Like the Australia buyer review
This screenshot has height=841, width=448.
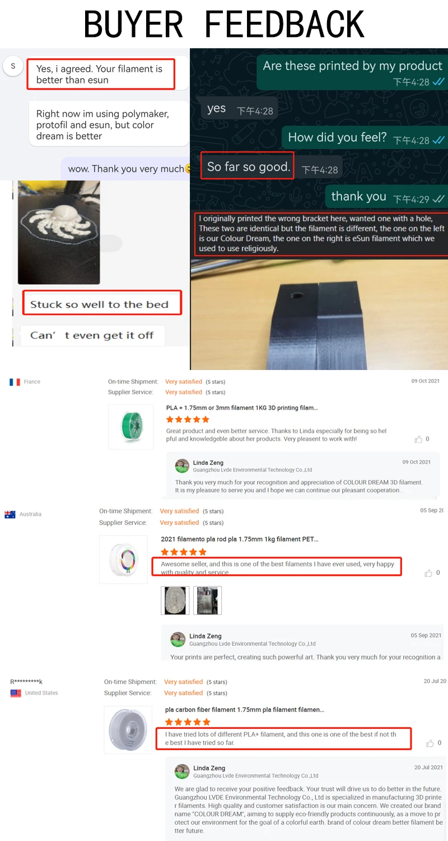click(x=428, y=573)
